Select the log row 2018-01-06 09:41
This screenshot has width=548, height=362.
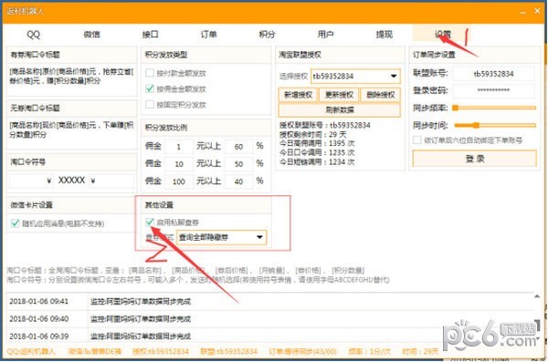coord(269,301)
